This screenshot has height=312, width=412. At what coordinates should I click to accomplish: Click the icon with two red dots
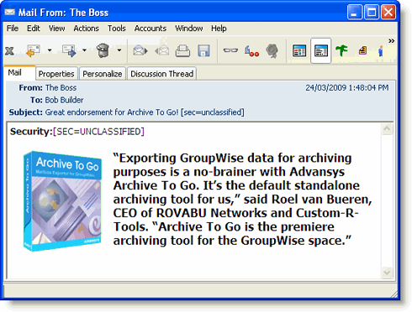(251, 51)
